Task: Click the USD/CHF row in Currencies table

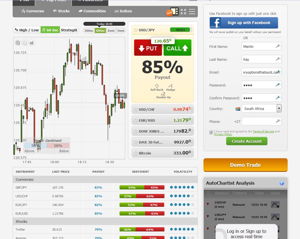Action: pyautogui.click(x=105, y=196)
